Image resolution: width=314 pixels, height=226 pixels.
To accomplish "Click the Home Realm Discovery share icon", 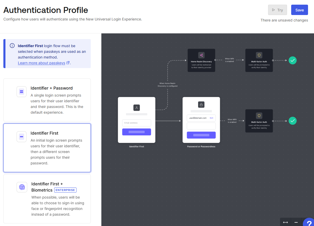I will [201, 55].
